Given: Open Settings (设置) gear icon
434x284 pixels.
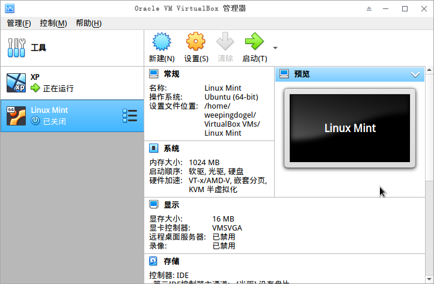Looking at the screenshot, I should coord(196,43).
